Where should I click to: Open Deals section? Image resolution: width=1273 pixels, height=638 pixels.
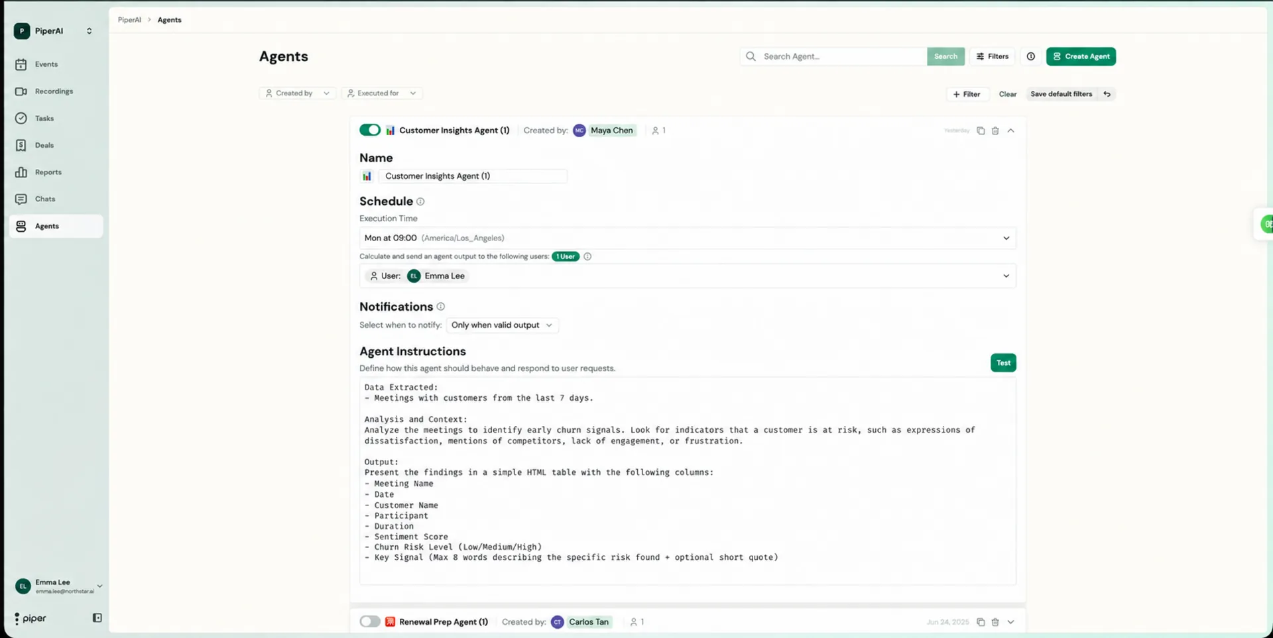(x=56, y=145)
